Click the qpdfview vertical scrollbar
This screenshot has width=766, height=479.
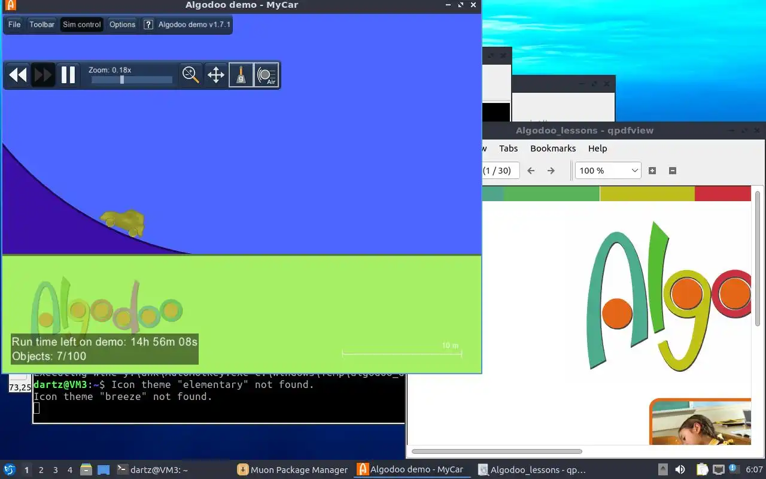click(758, 259)
